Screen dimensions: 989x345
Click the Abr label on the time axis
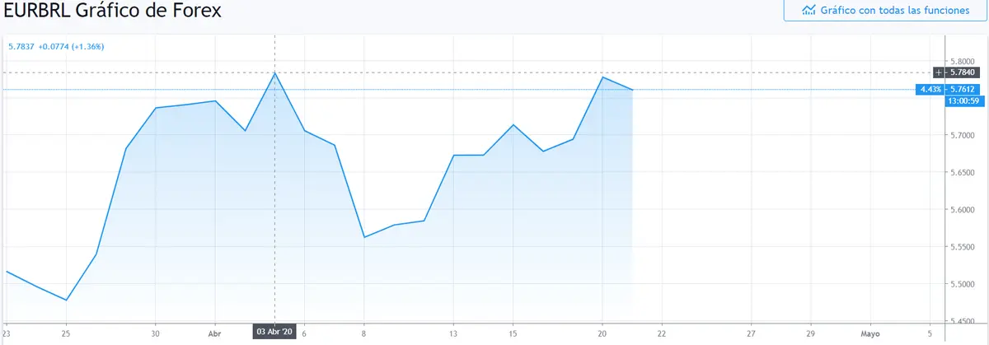click(x=214, y=335)
